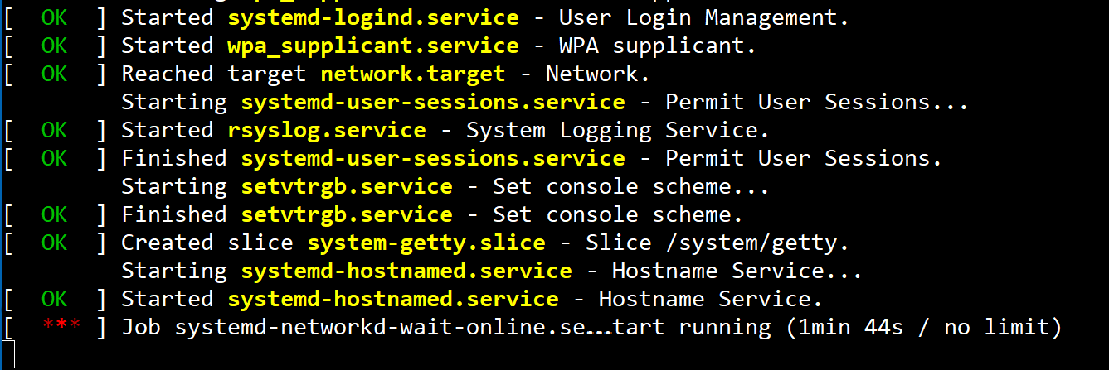1109x370 pixels.
Task: Click systemd-user-sessions.service on the Finished line
Action: pyautogui.click(x=433, y=158)
